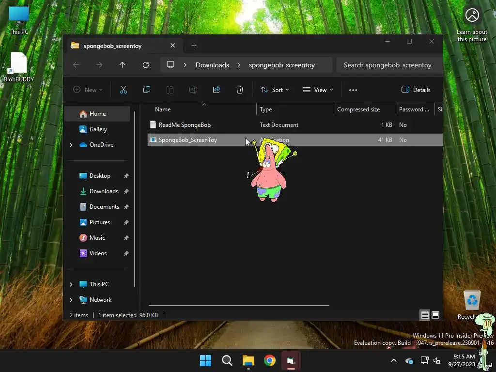Click in Search spongebob_screentoy field

pos(389,65)
